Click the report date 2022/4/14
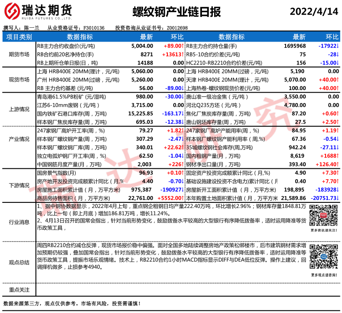The image size is (342, 313). coord(314,11)
